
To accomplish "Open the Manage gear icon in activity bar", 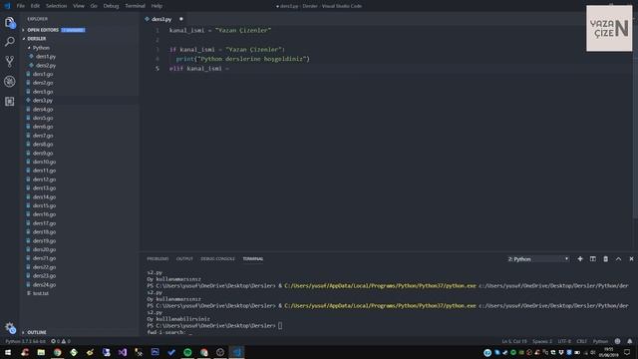I will tap(10, 328).
